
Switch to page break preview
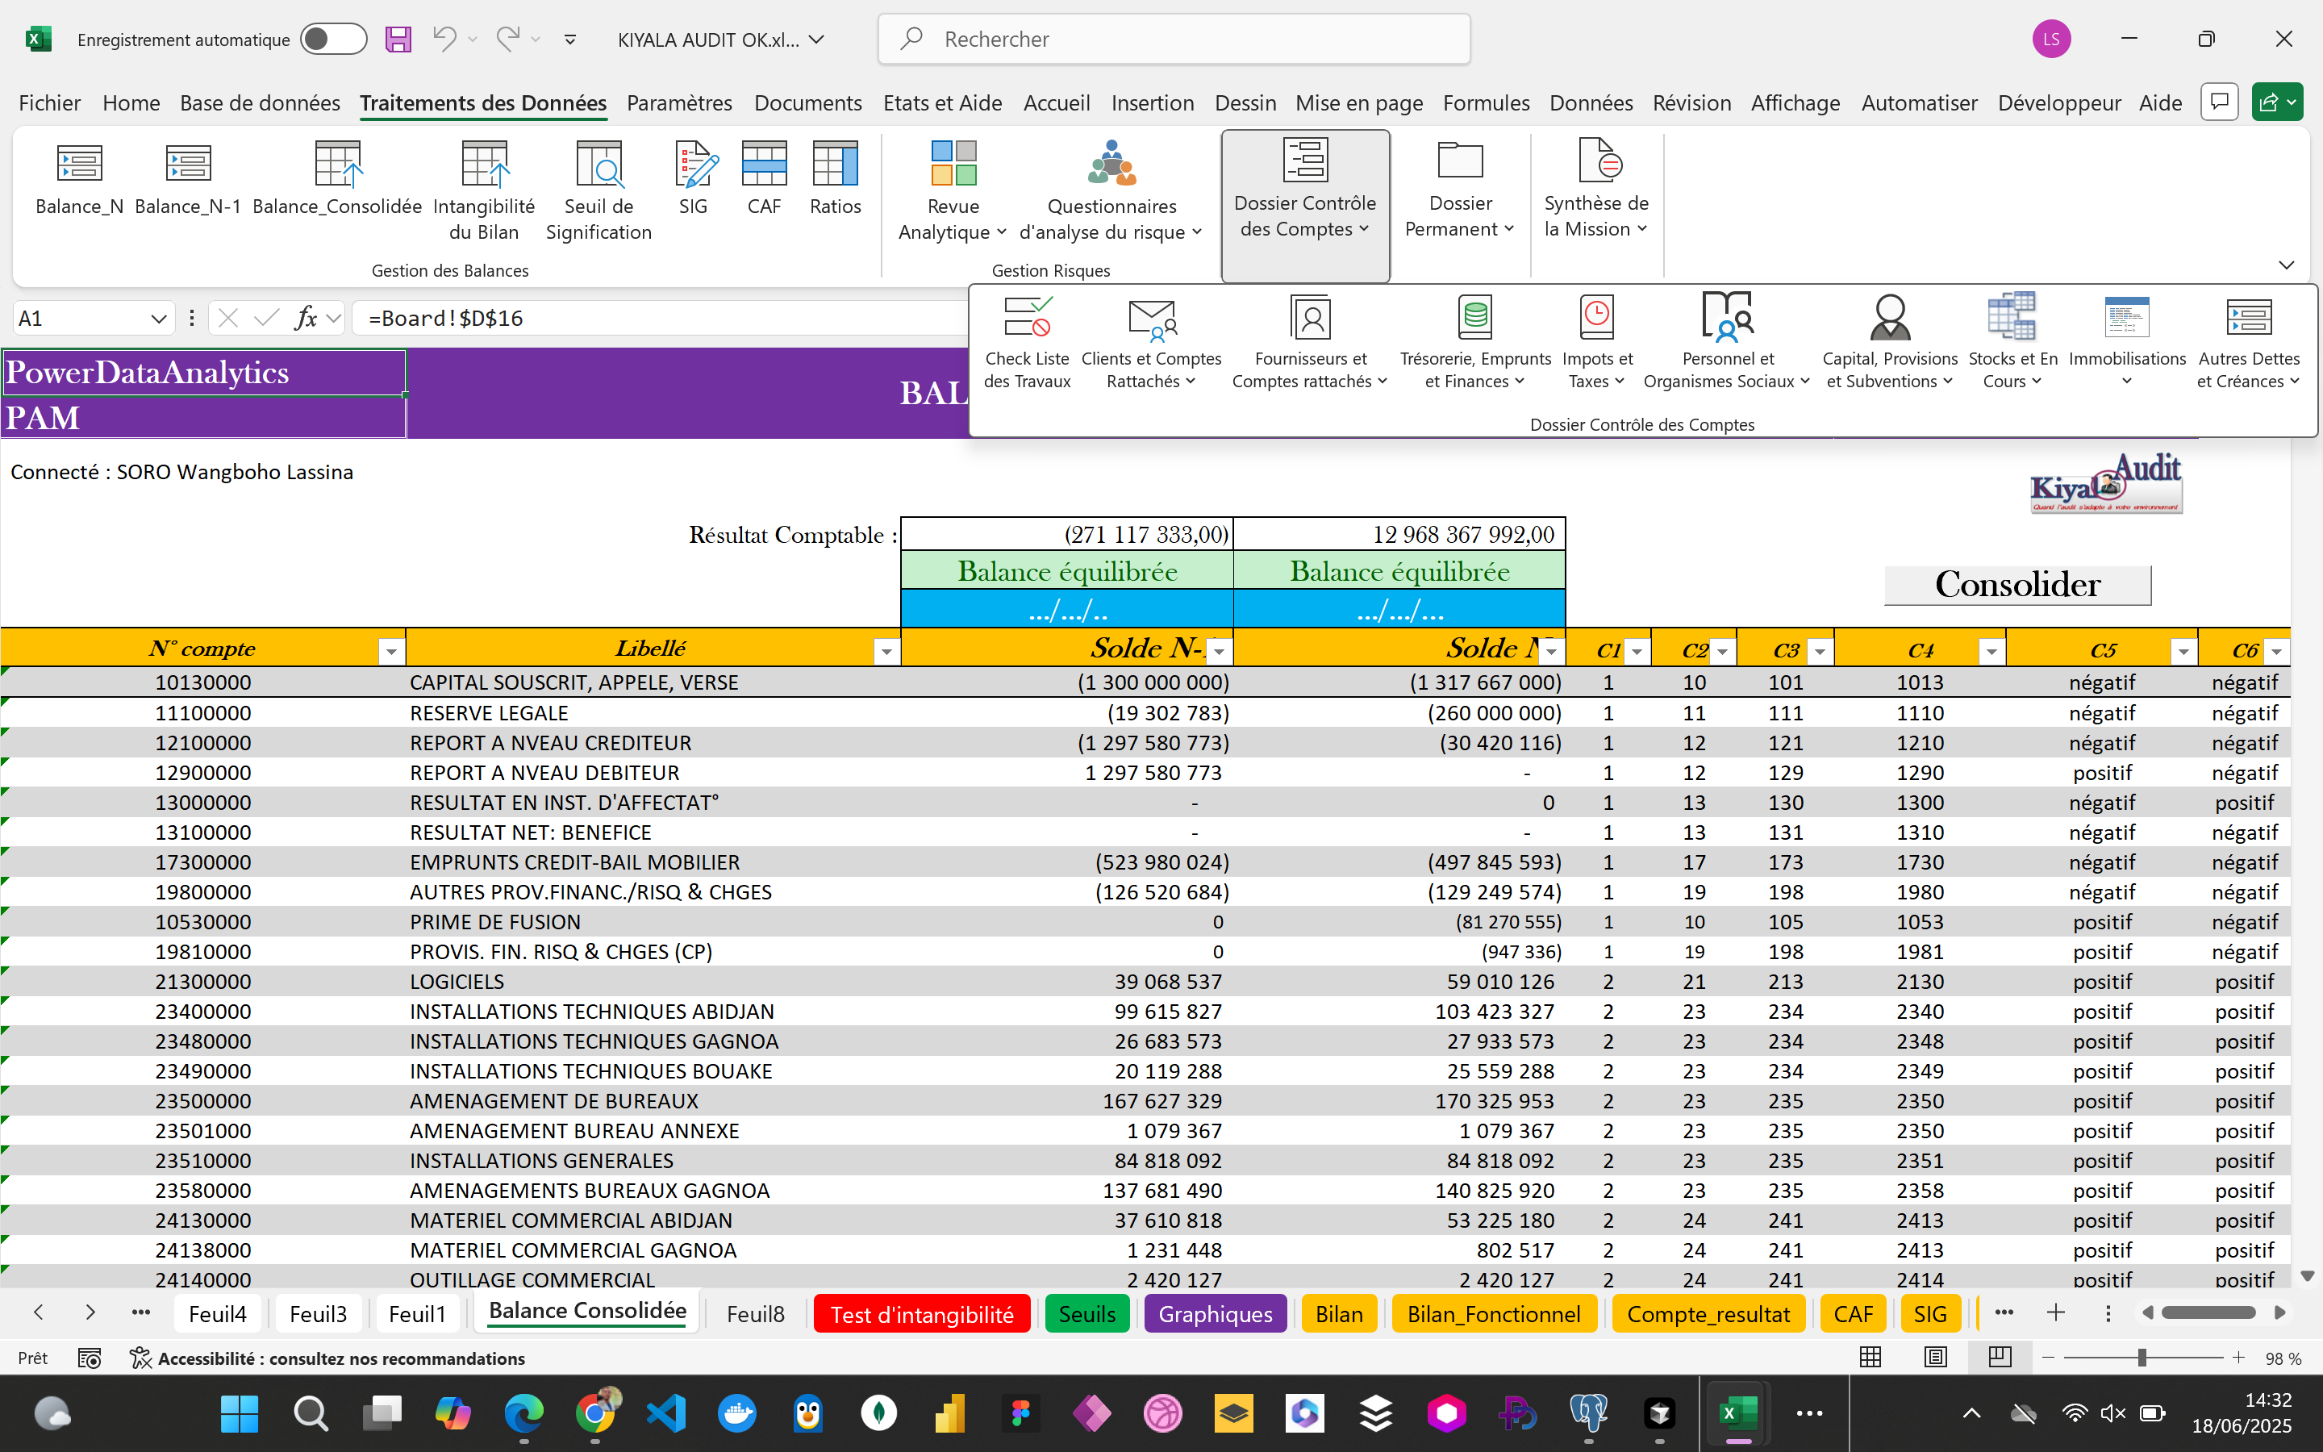[x=2000, y=1358]
